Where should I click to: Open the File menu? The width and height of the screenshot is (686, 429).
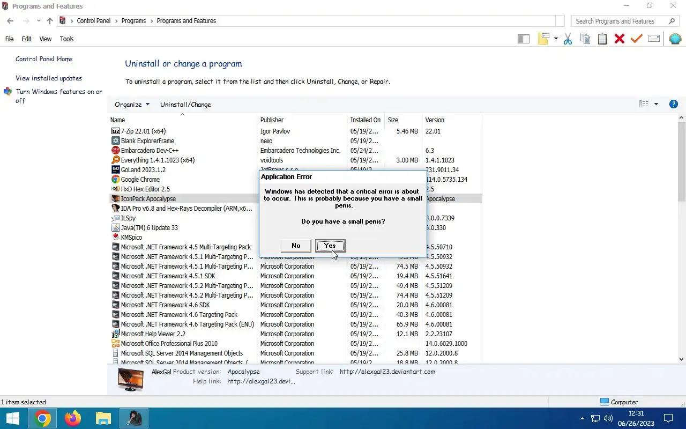9,39
